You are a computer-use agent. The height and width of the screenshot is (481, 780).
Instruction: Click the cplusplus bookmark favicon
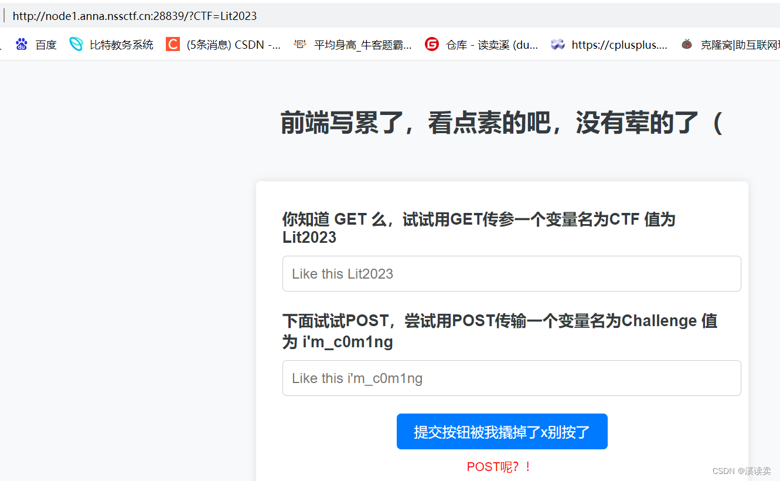558,44
